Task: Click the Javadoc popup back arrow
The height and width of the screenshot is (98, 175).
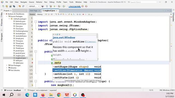Action: click(54, 35)
